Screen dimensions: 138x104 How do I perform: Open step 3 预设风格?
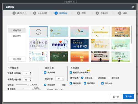pyautogui.click(x=61, y=13)
